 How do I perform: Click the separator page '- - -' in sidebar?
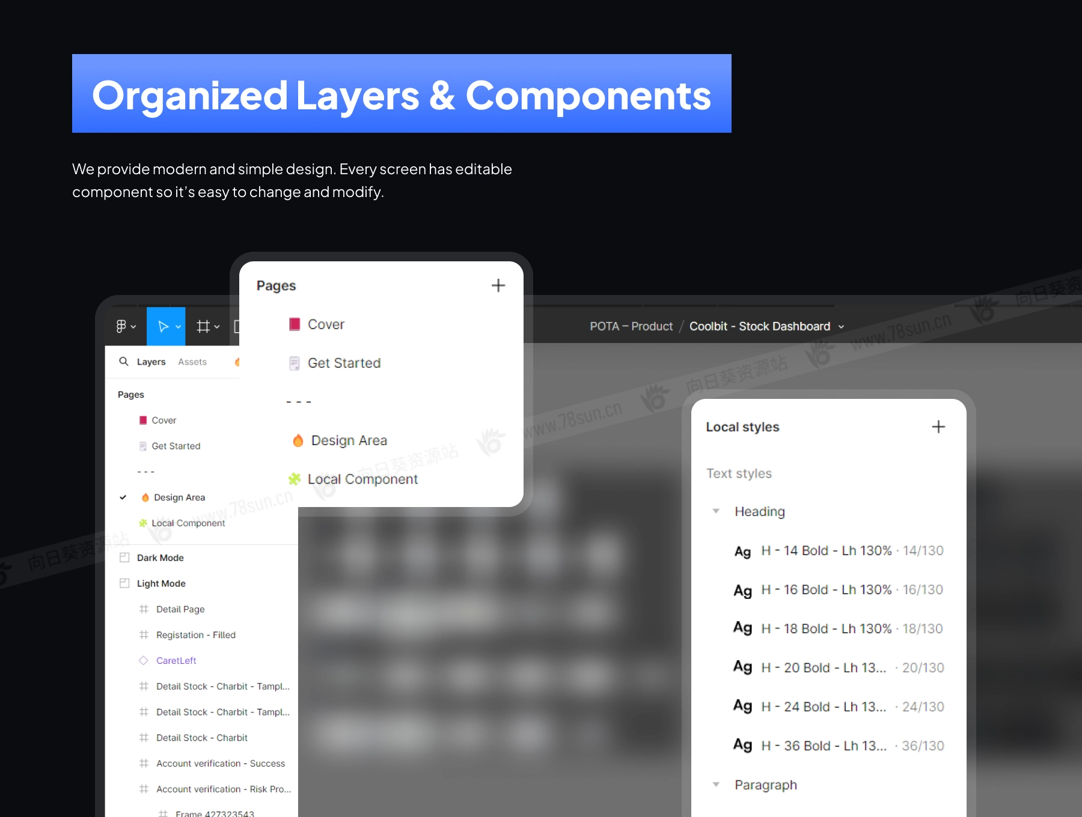click(146, 472)
